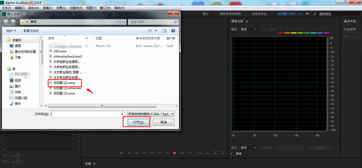Click 新建文件夹 button

[31, 31]
